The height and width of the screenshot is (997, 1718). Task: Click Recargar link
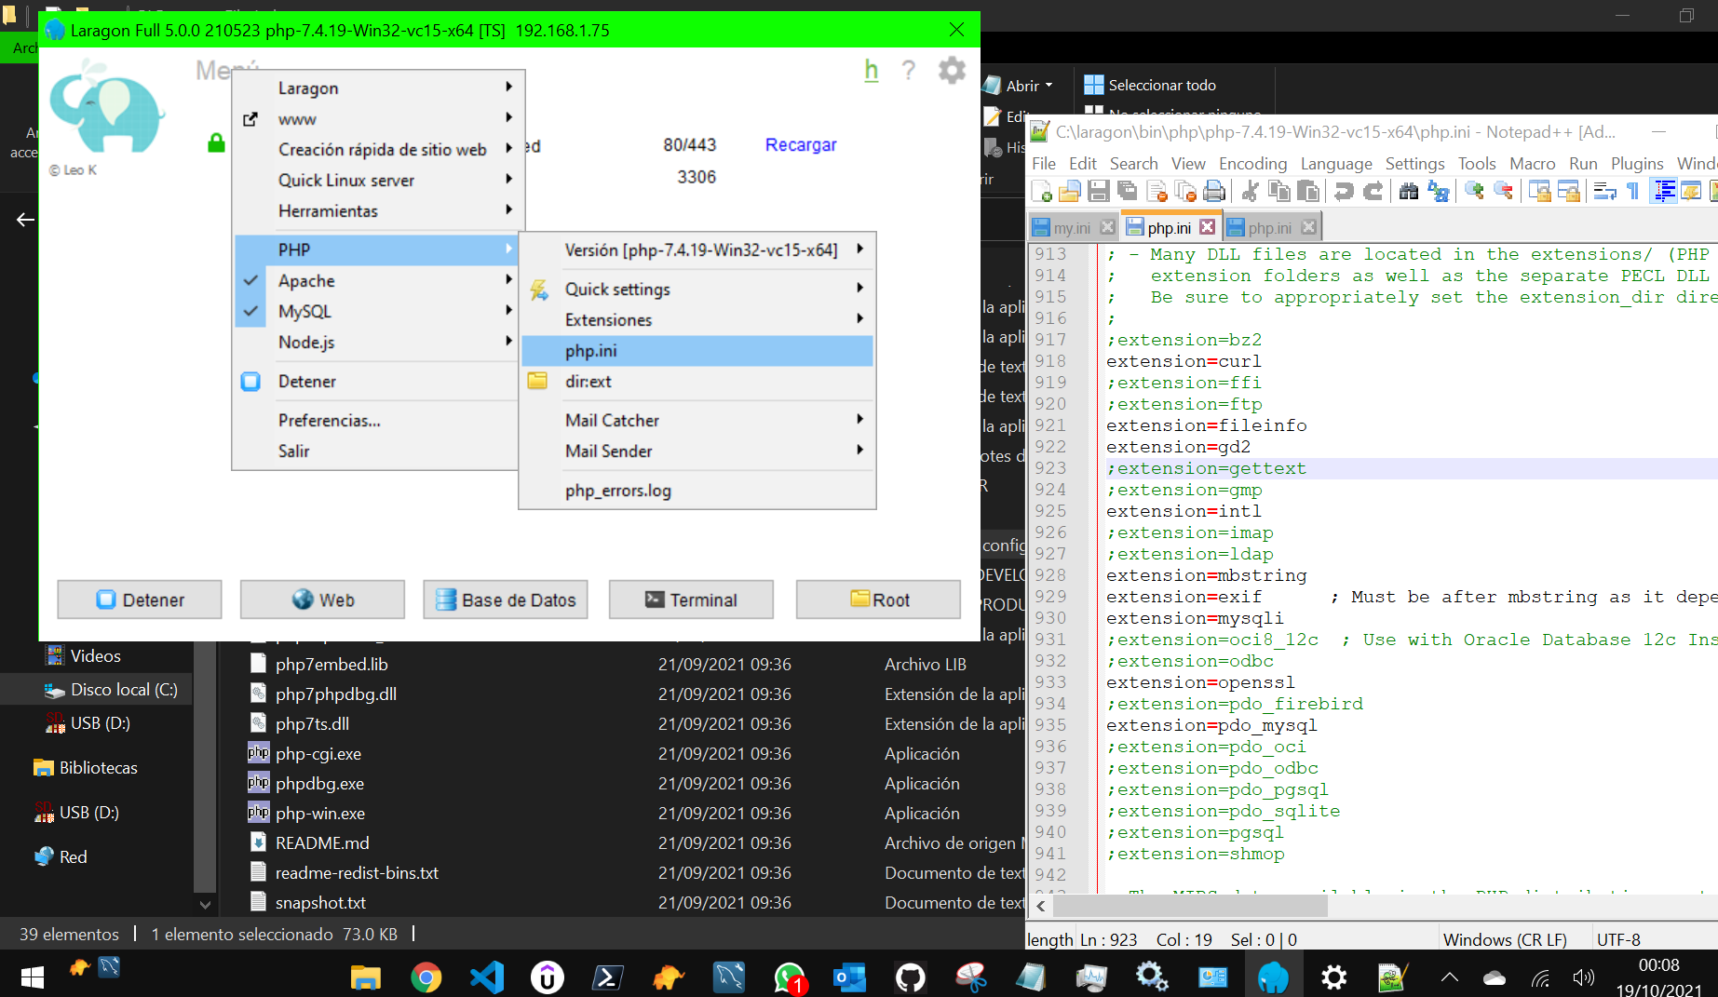(801, 144)
